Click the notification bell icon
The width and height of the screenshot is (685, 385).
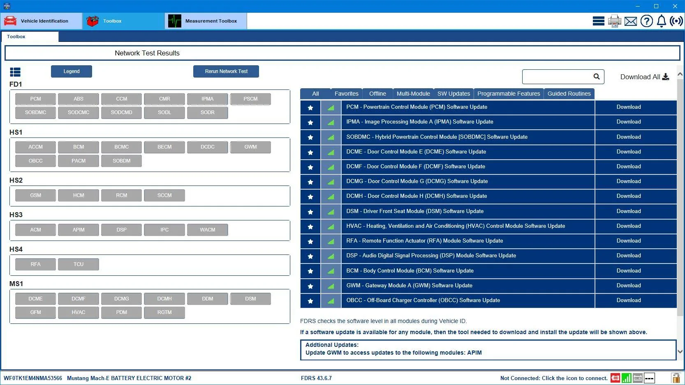point(662,21)
